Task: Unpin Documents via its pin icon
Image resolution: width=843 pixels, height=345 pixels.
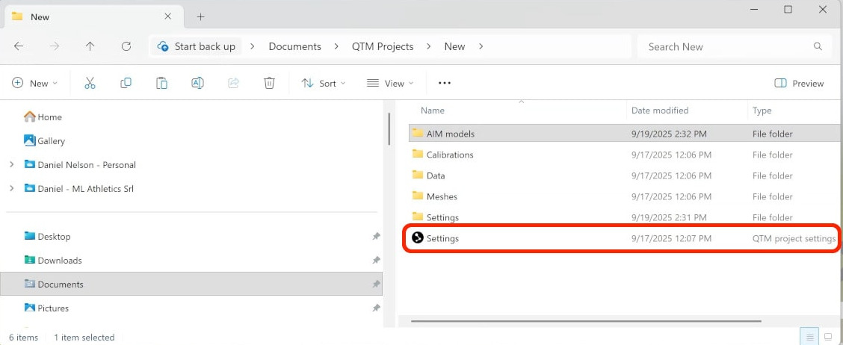Action: (x=377, y=285)
